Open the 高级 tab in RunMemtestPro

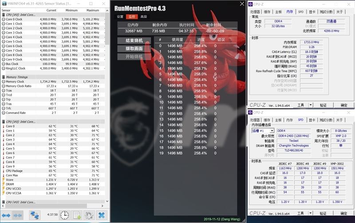click(x=143, y=17)
